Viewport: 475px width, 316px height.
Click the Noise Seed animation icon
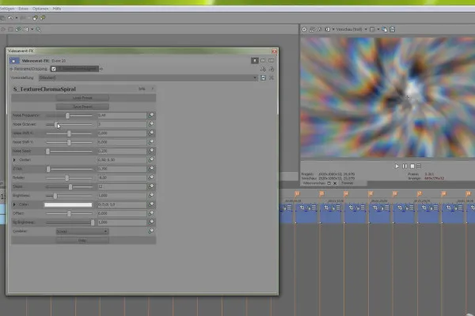click(151, 151)
